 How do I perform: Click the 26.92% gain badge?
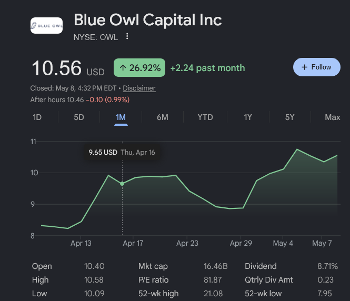click(139, 67)
